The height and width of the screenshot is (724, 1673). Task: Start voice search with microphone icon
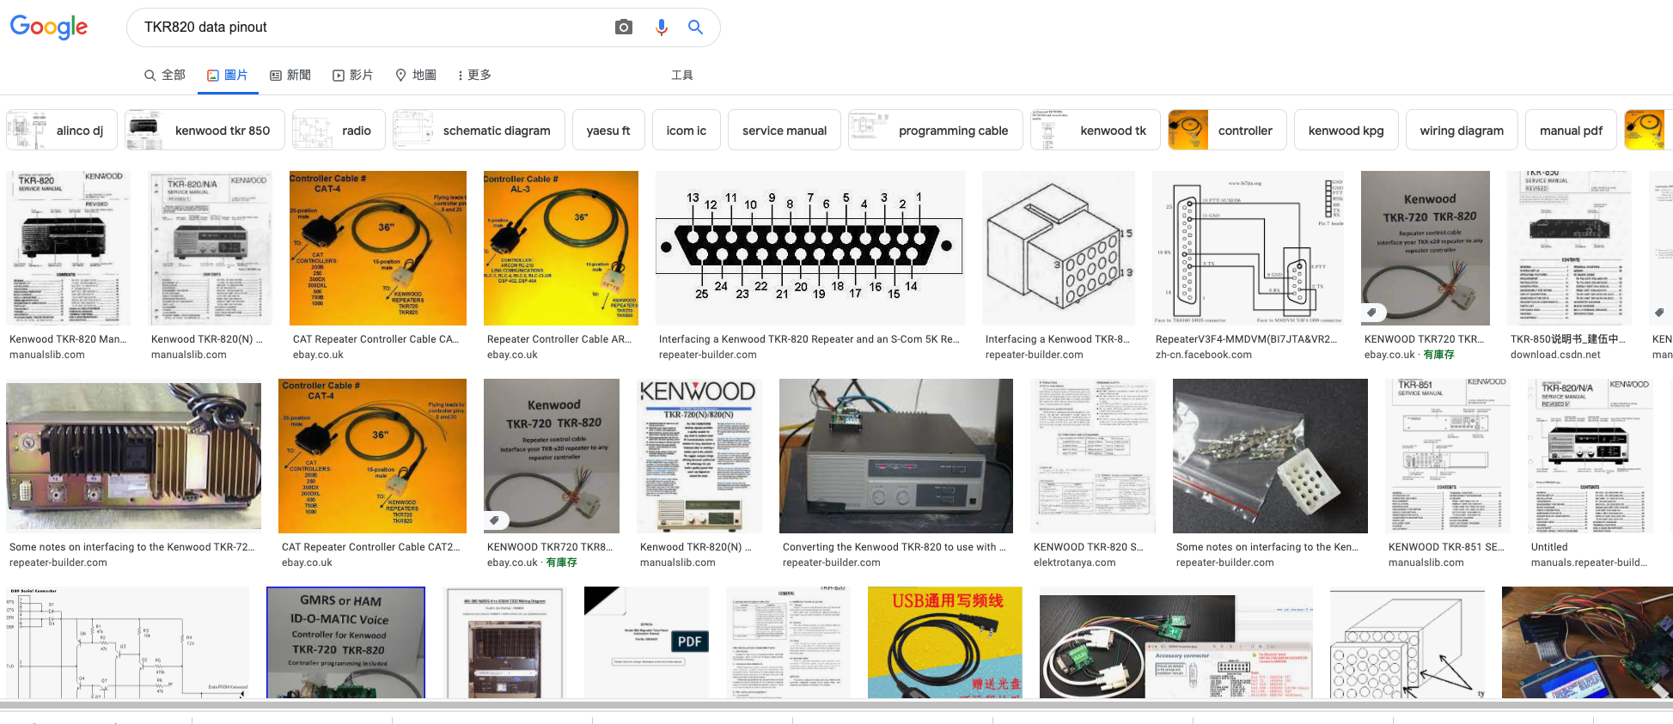[x=661, y=27]
